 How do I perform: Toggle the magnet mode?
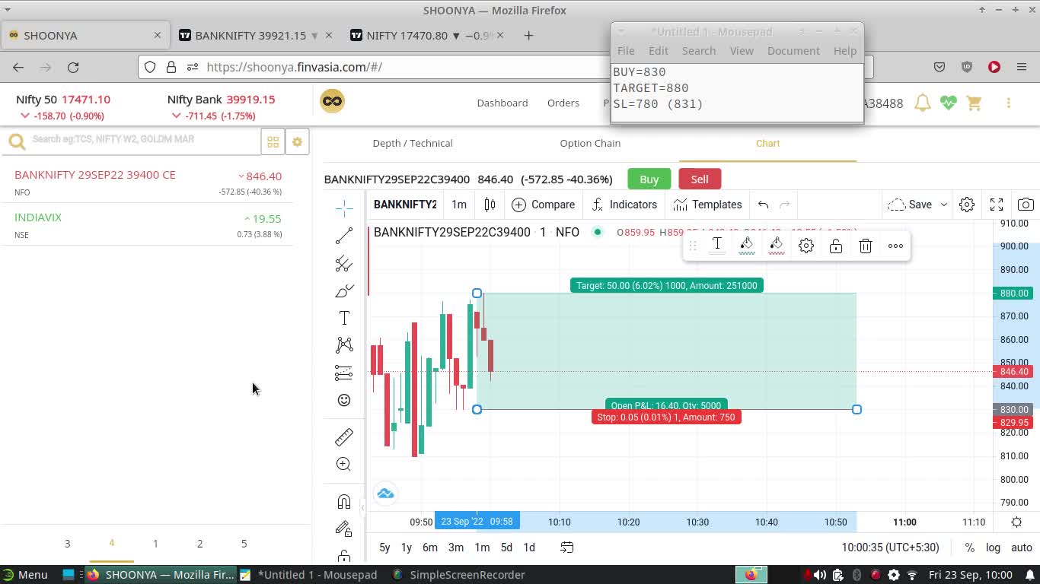(344, 502)
